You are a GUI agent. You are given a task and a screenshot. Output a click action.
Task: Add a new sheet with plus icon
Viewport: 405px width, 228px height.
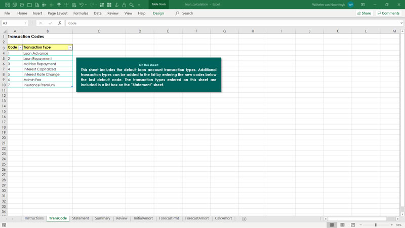pos(244,219)
